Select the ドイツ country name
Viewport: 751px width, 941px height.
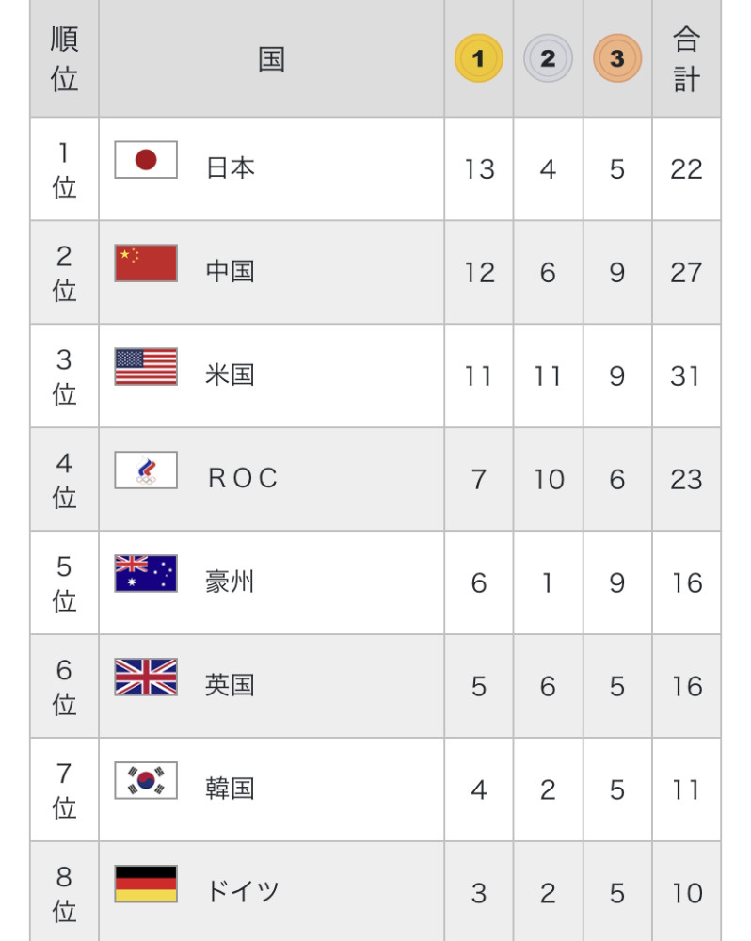coord(243,892)
